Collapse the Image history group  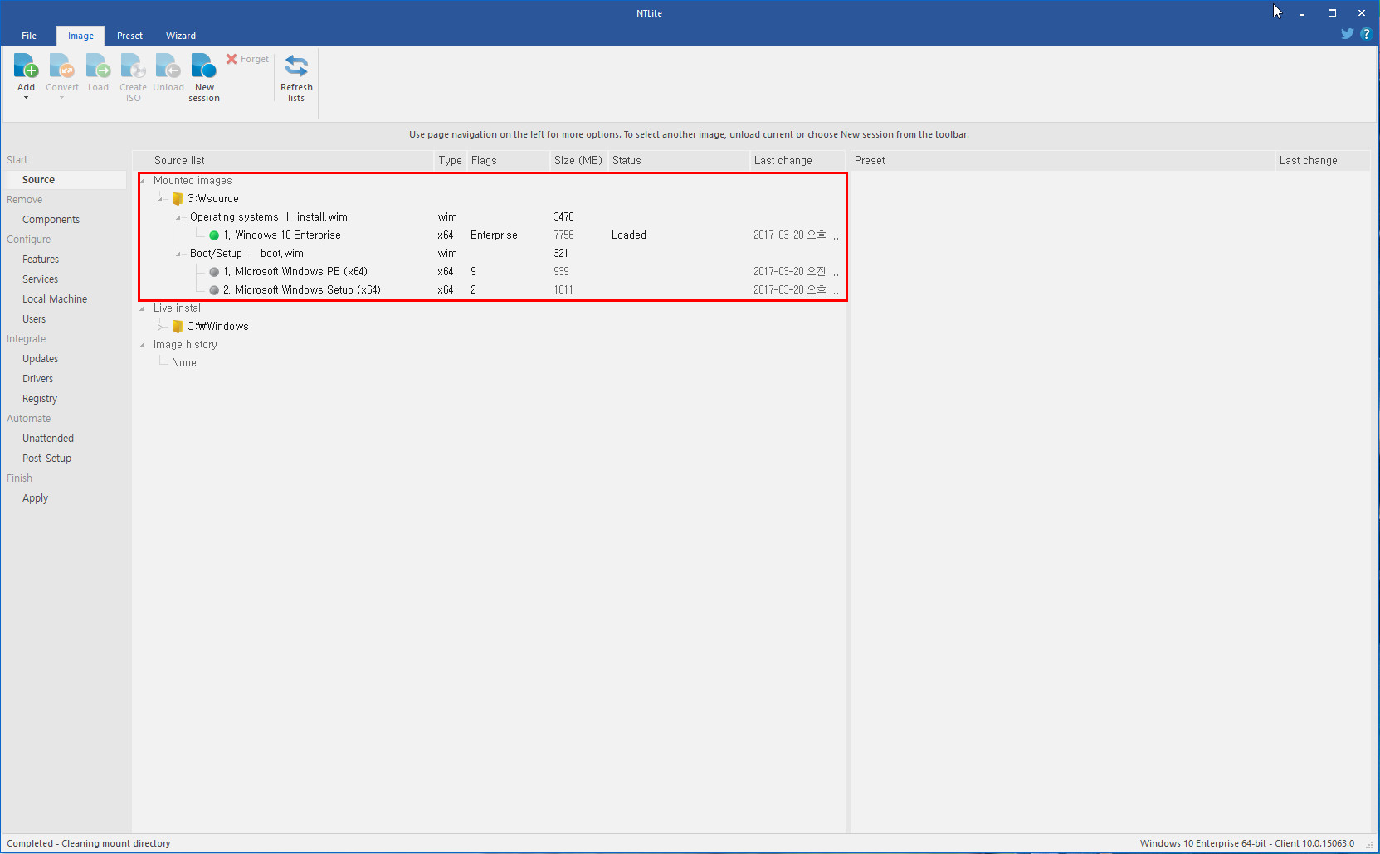(x=142, y=345)
